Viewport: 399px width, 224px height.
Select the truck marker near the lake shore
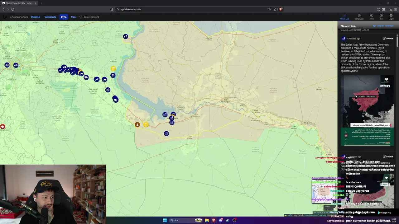(x=116, y=100)
